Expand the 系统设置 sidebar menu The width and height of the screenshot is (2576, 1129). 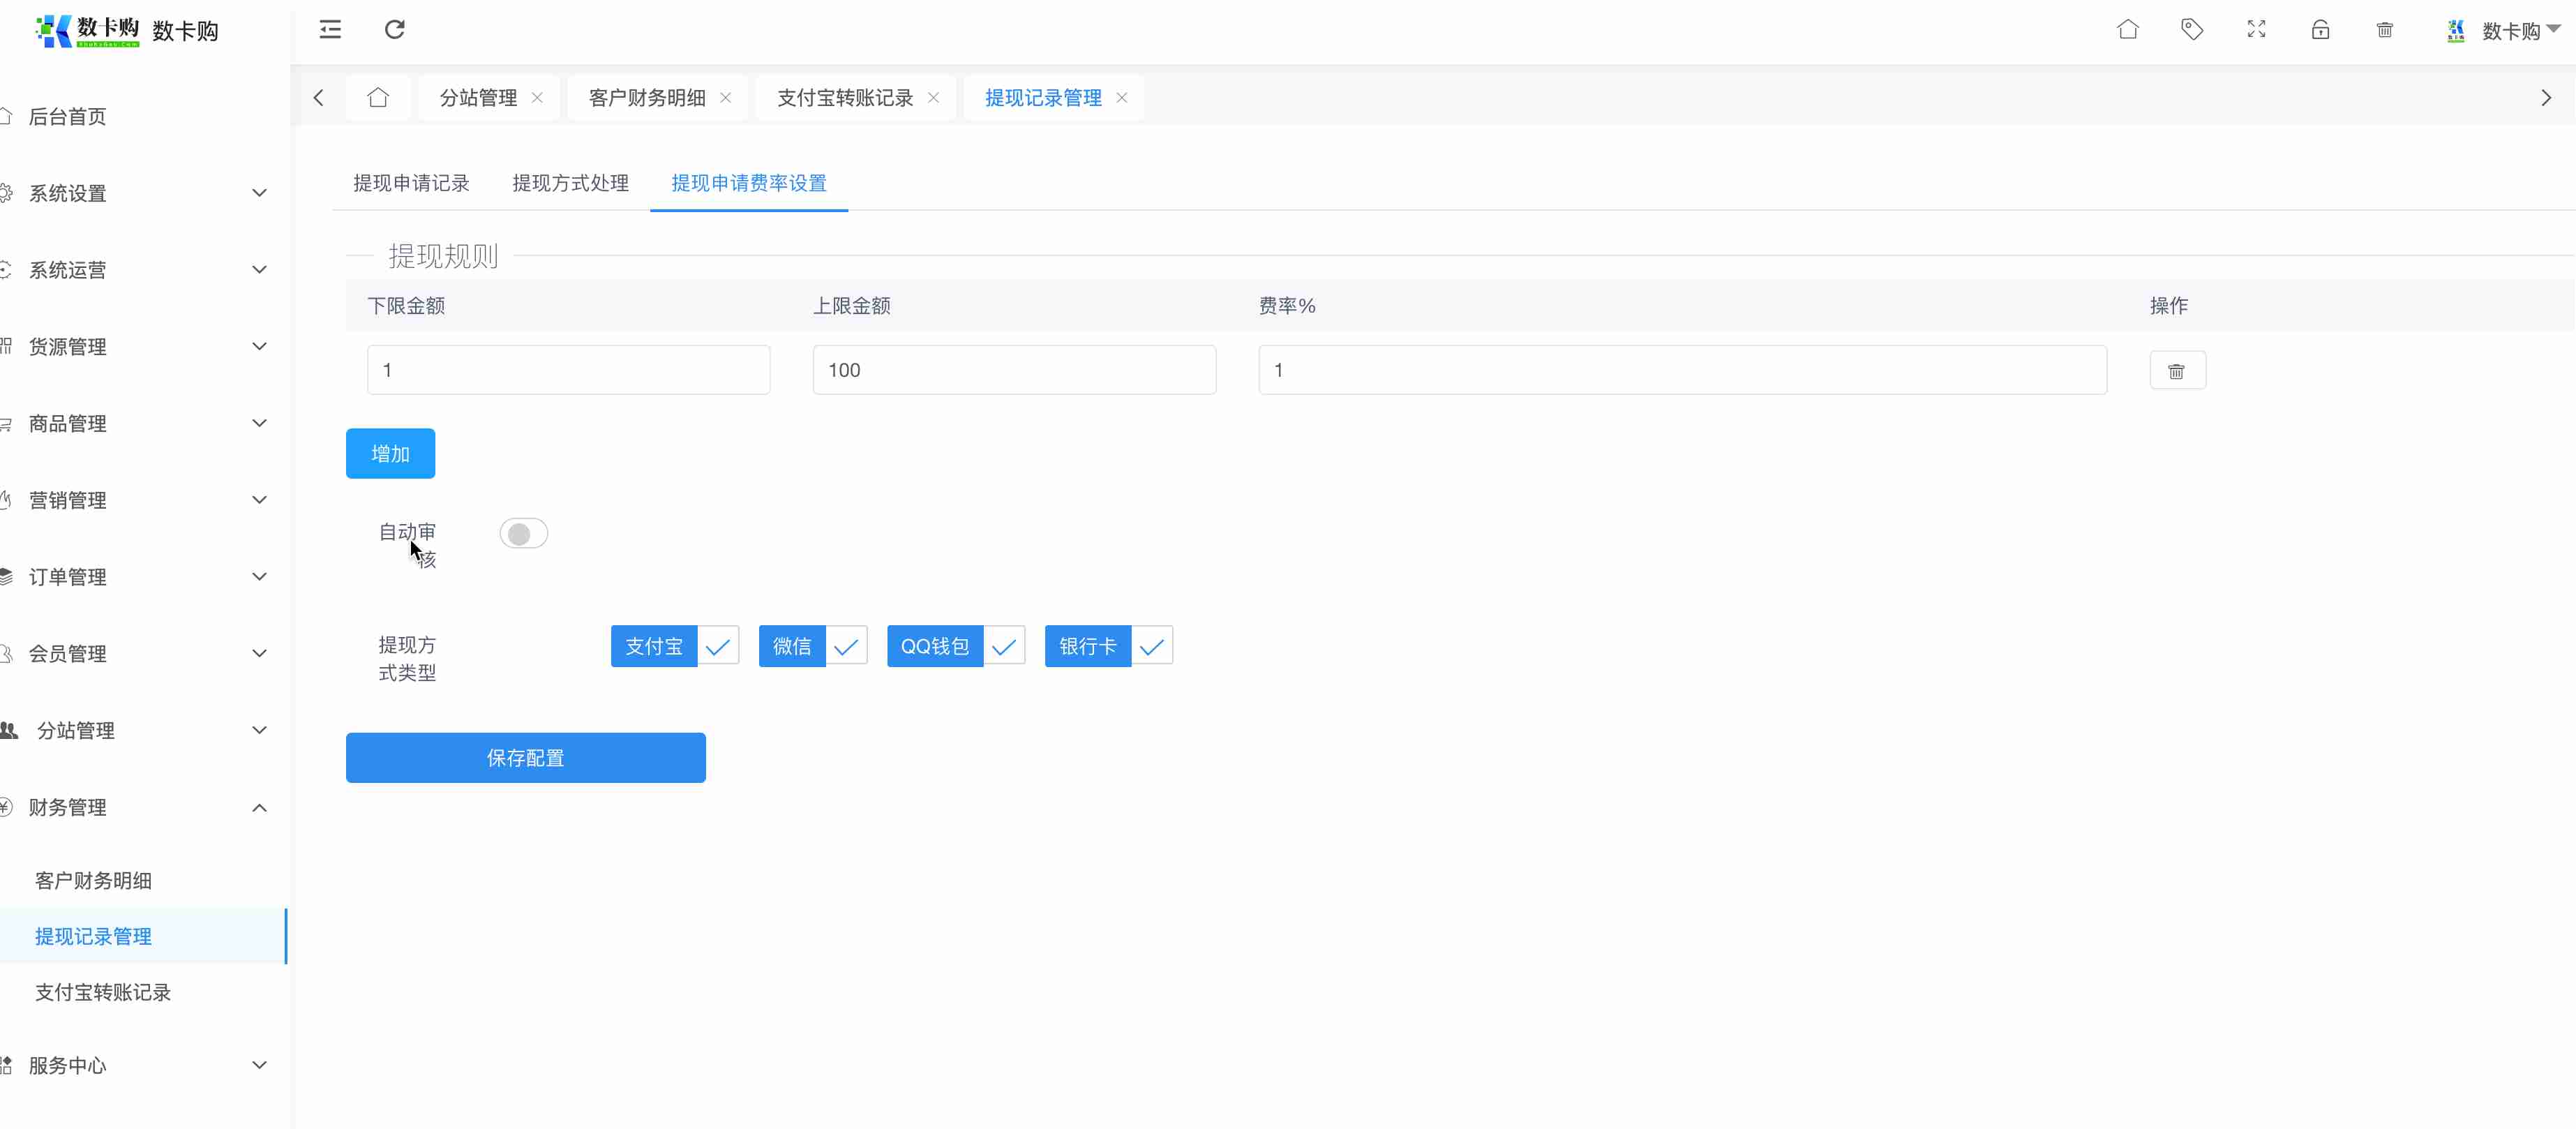pos(140,193)
